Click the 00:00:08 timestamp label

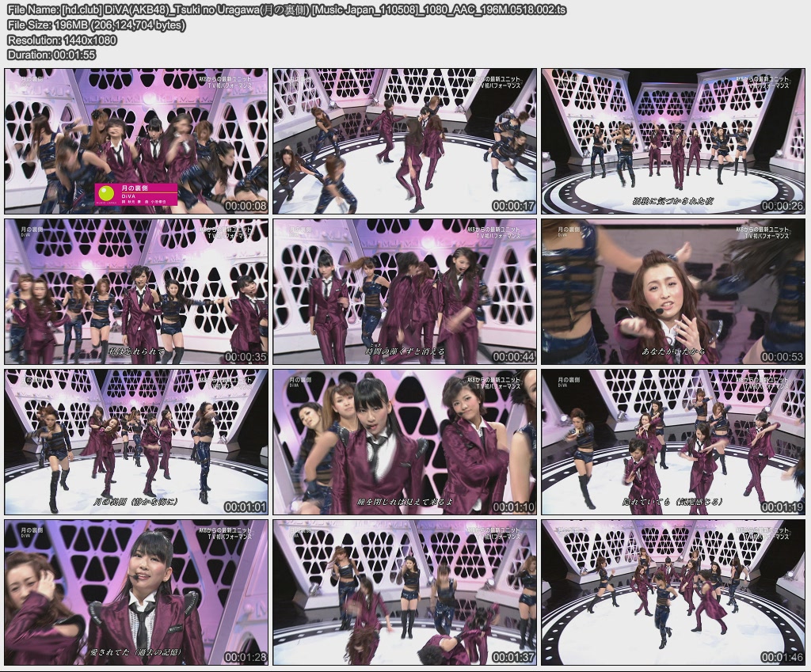(246, 206)
